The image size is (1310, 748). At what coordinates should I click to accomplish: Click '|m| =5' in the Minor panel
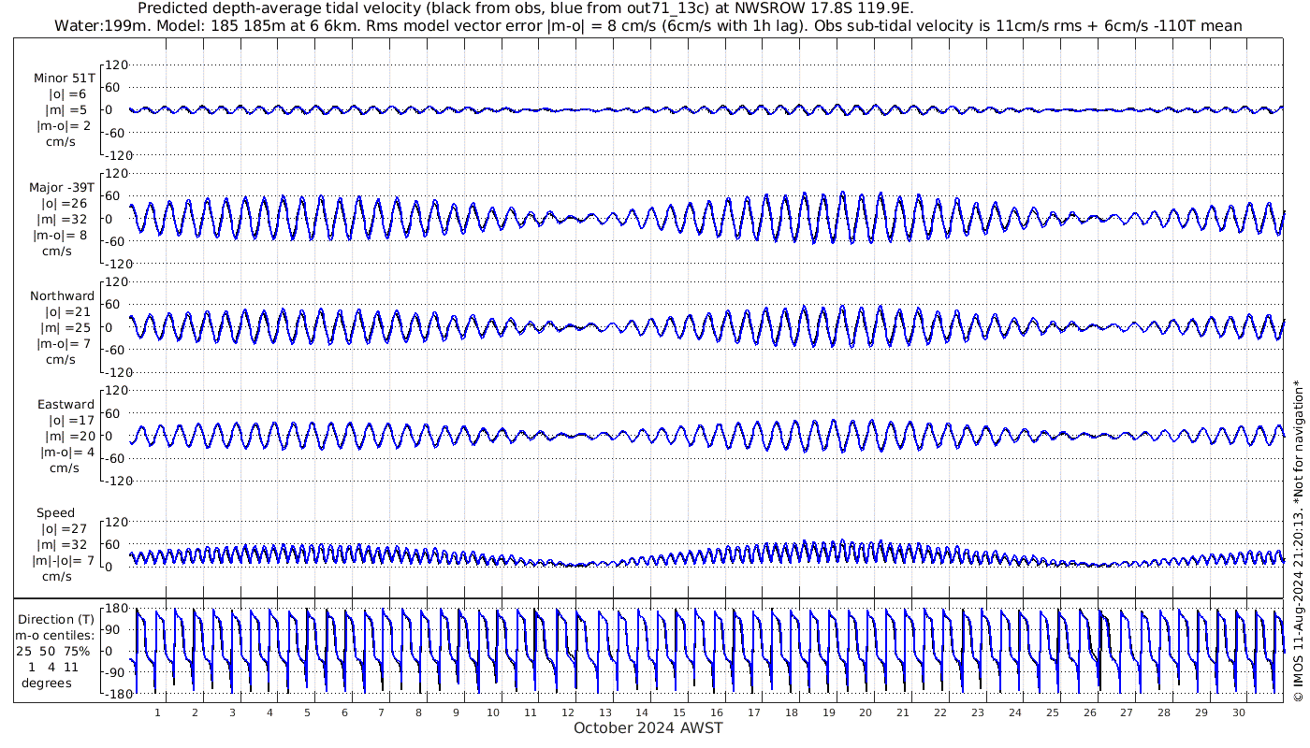(x=66, y=110)
